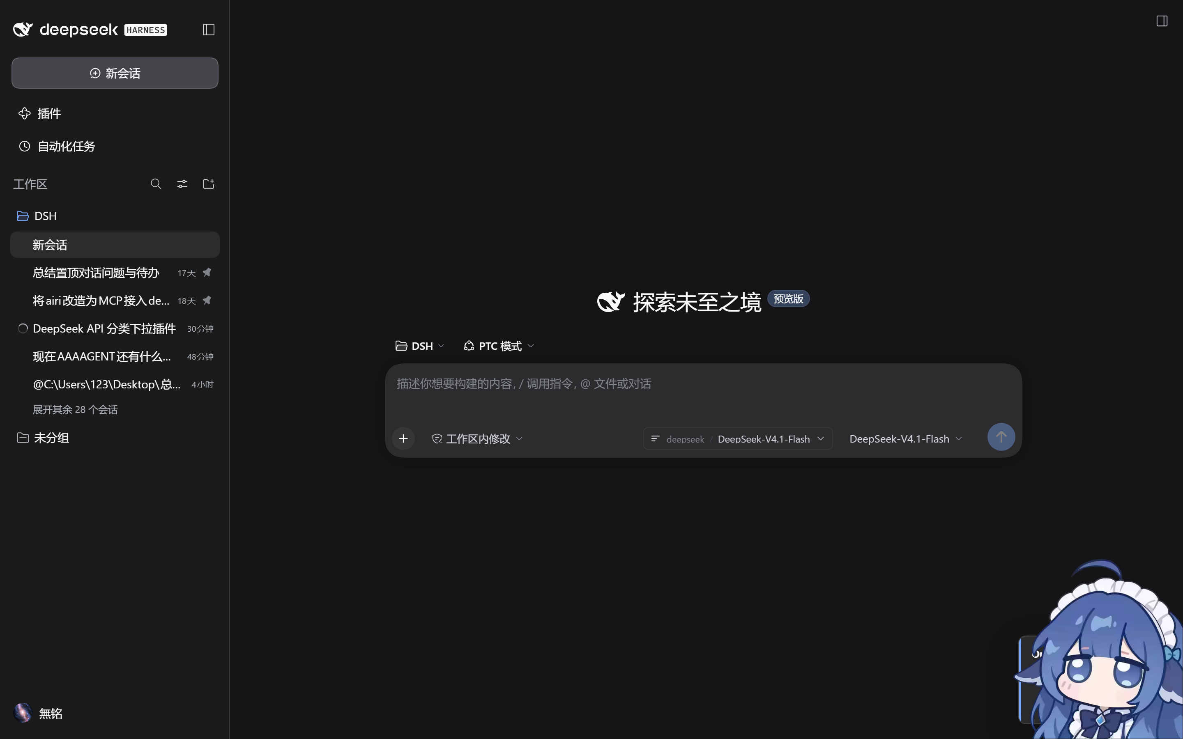Click the deepseek whale logo in sidebar
The width and height of the screenshot is (1183, 739).
pyautogui.click(x=23, y=30)
